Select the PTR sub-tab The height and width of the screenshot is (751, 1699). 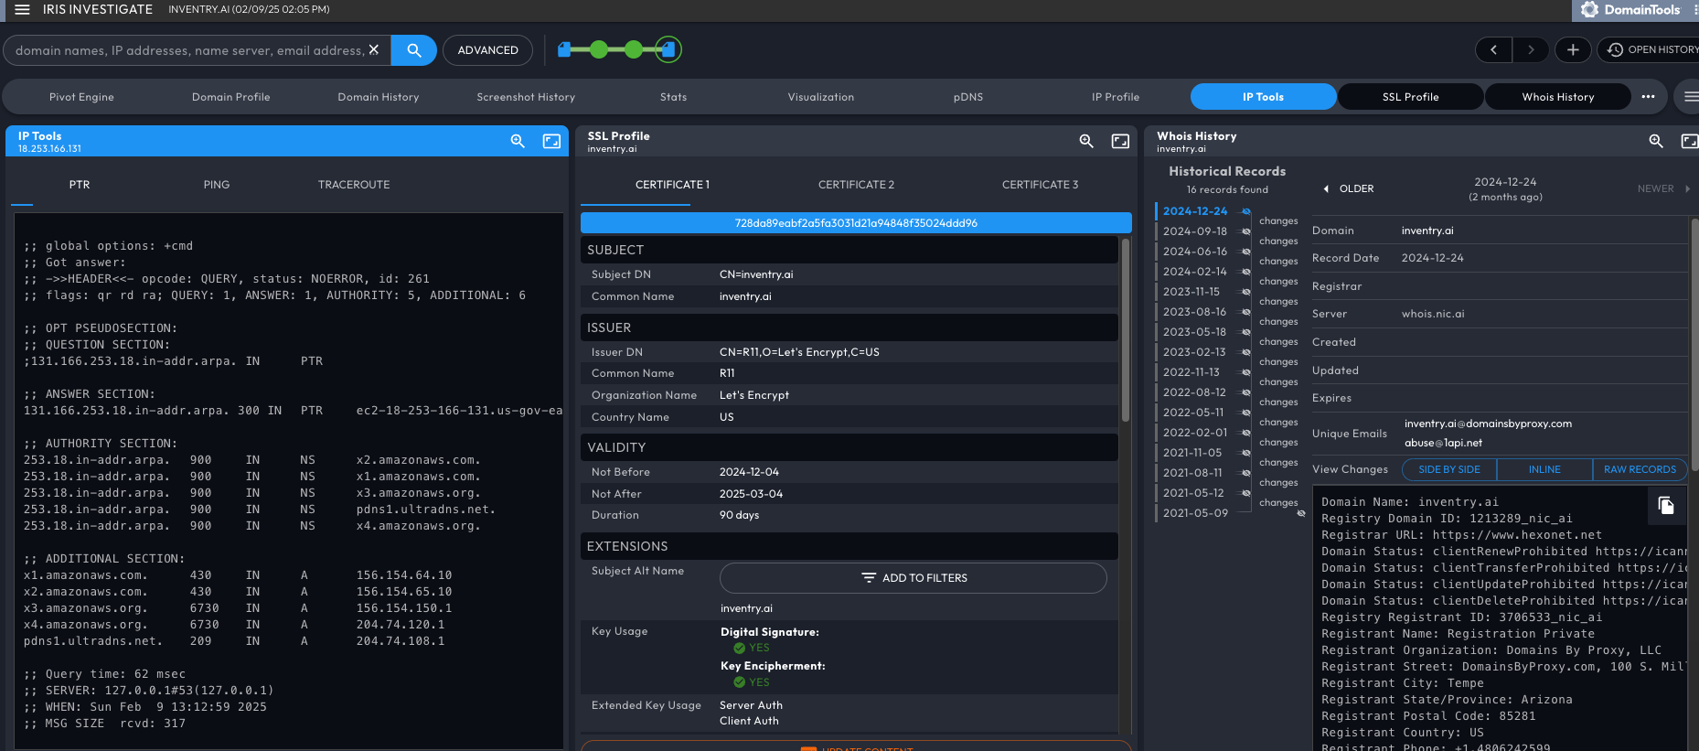[80, 185]
